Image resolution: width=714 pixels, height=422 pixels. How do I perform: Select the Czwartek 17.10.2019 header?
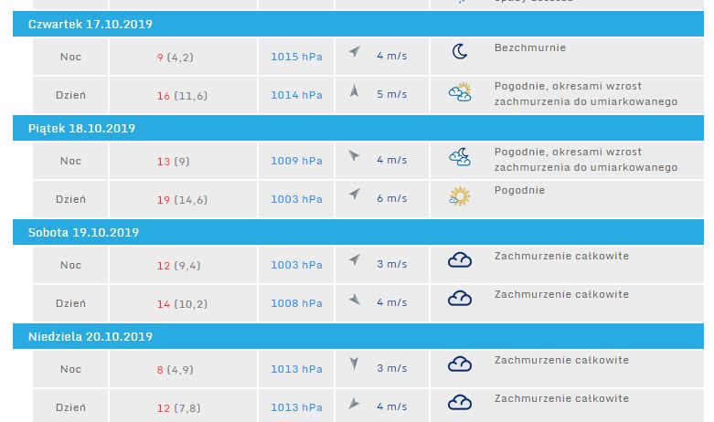pyautogui.click(x=91, y=24)
